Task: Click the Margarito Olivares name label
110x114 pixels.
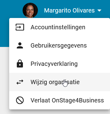Action: [69, 10]
